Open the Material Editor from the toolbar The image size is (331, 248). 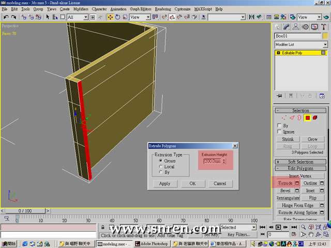pyautogui.click(x=283, y=17)
